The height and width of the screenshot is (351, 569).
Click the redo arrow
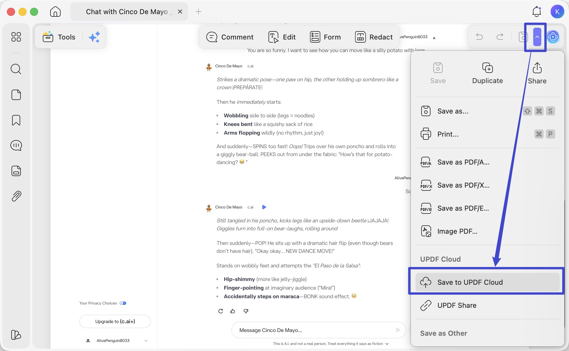pyautogui.click(x=500, y=37)
